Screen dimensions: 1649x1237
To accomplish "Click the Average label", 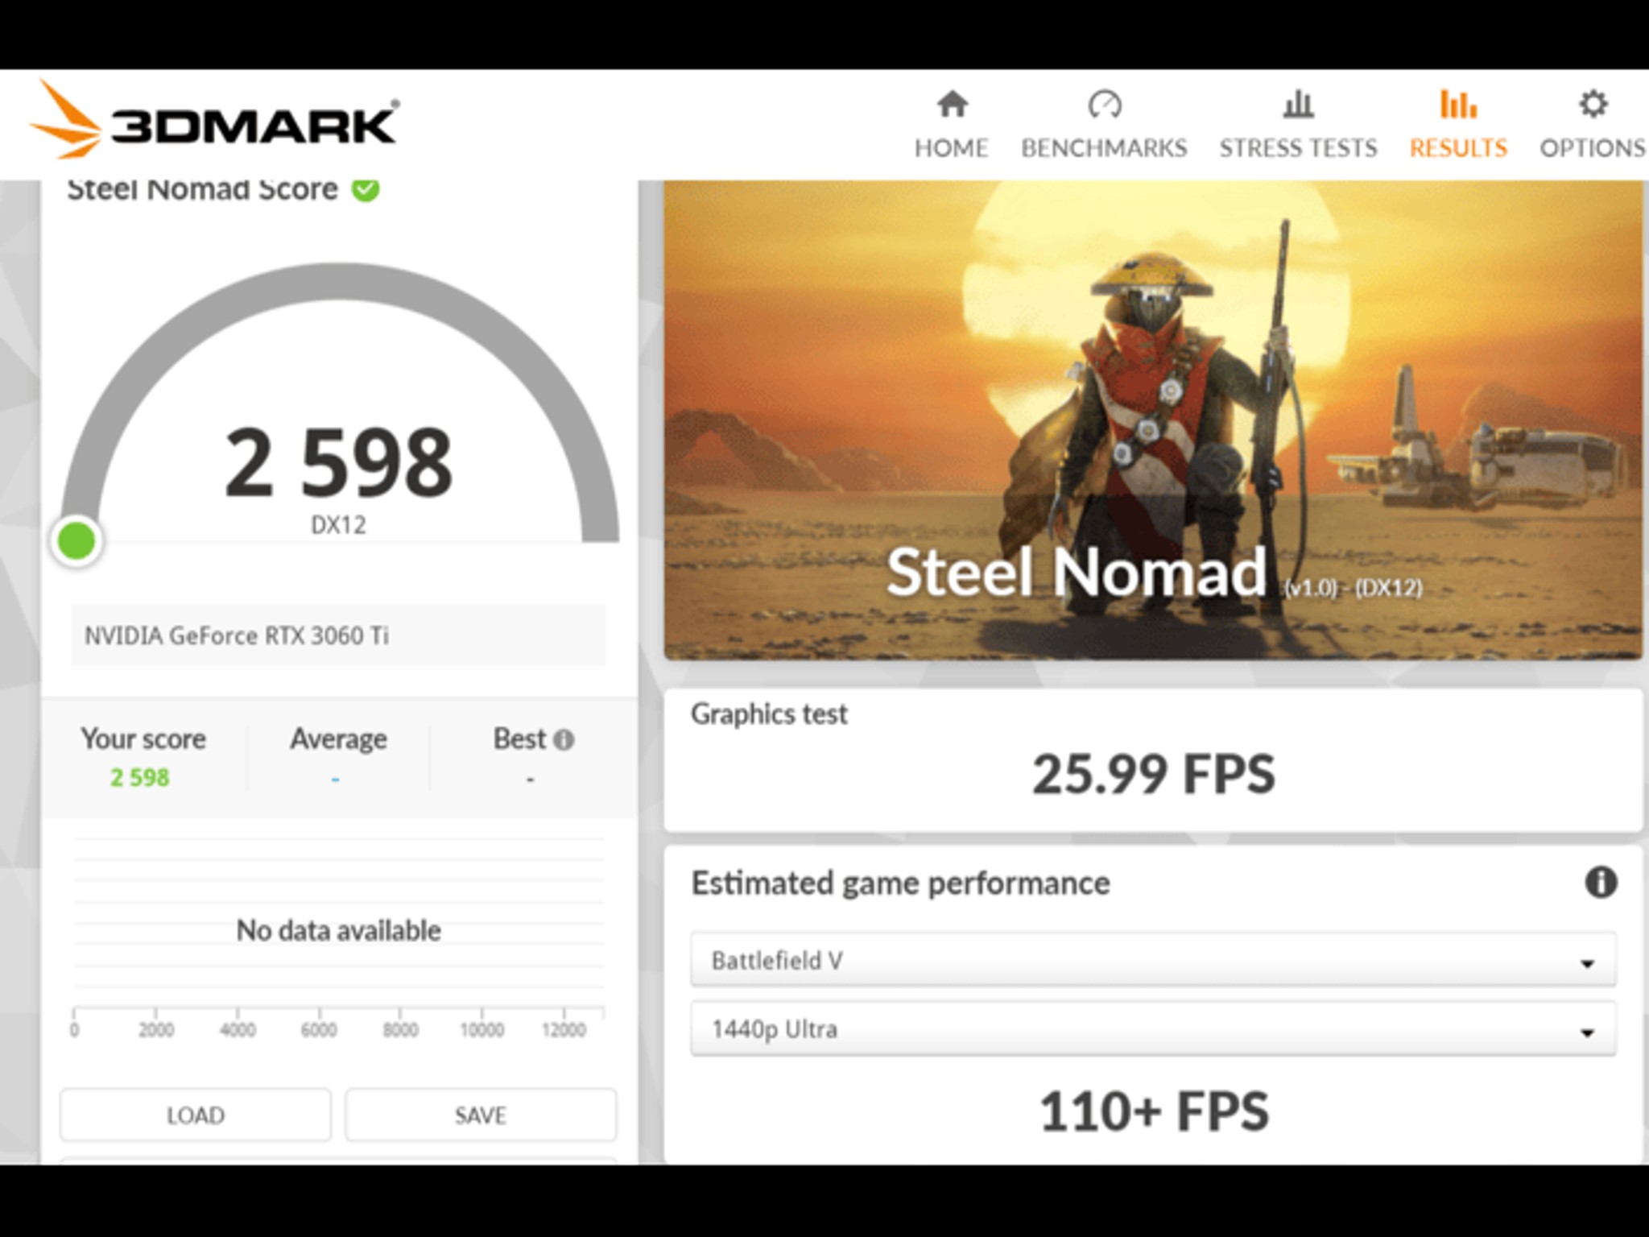I will pos(338,738).
